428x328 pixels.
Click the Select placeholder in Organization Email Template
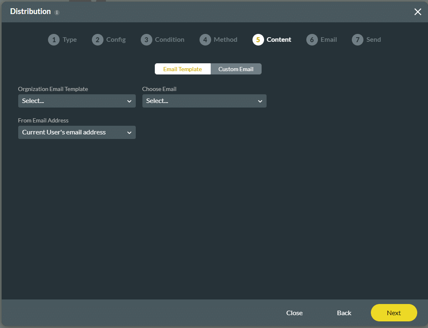pyautogui.click(x=33, y=101)
